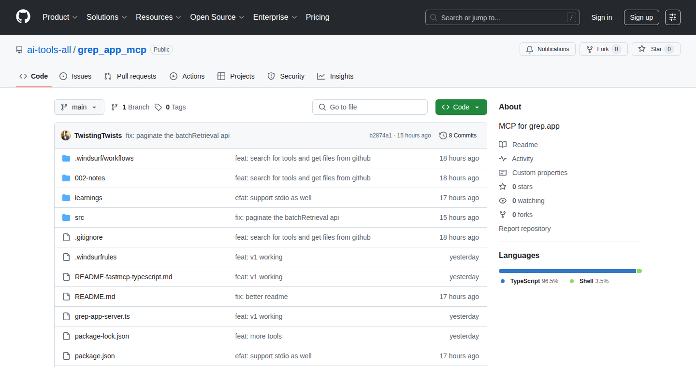This screenshot has height=367, width=696.
Task: Click the tag icon beside 0 Tags
Action: point(158,107)
